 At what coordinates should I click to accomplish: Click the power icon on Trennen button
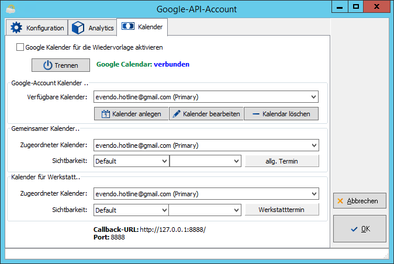coord(48,65)
